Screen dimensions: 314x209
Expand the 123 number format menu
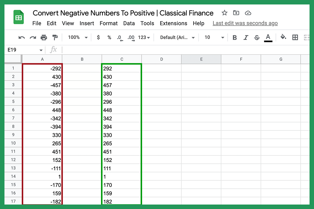tap(144, 37)
